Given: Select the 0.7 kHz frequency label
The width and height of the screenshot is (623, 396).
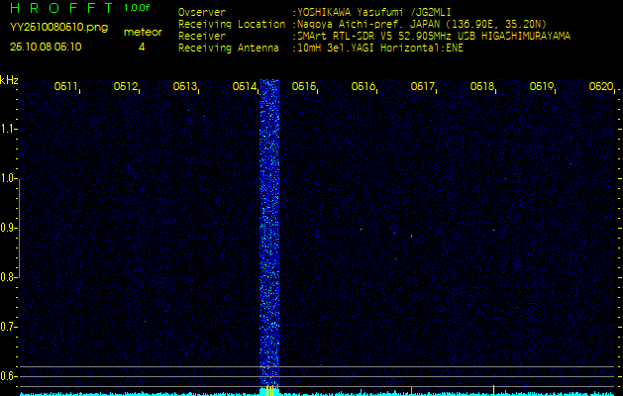Looking at the screenshot, I should pos(8,326).
